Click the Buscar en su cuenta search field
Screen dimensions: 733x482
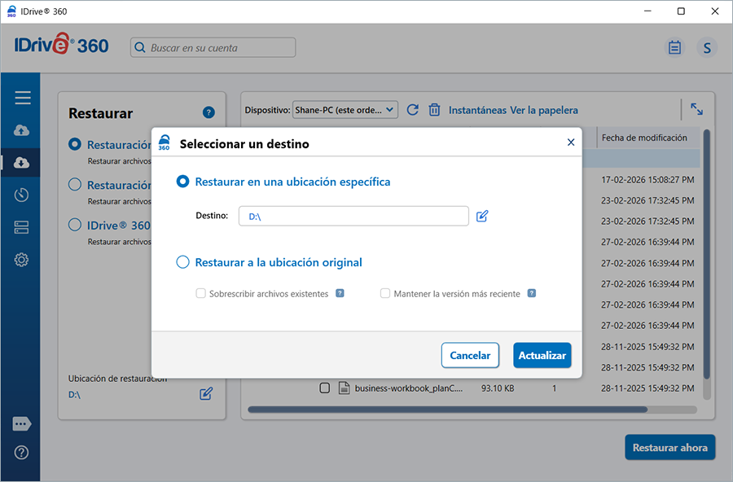click(x=213, y=48)
